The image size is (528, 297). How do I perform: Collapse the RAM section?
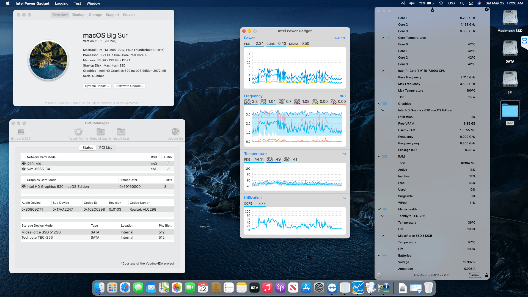point(379,156)
